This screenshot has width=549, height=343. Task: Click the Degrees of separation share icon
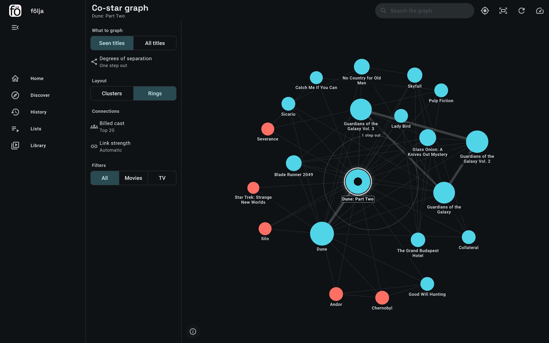click(94, 62)
